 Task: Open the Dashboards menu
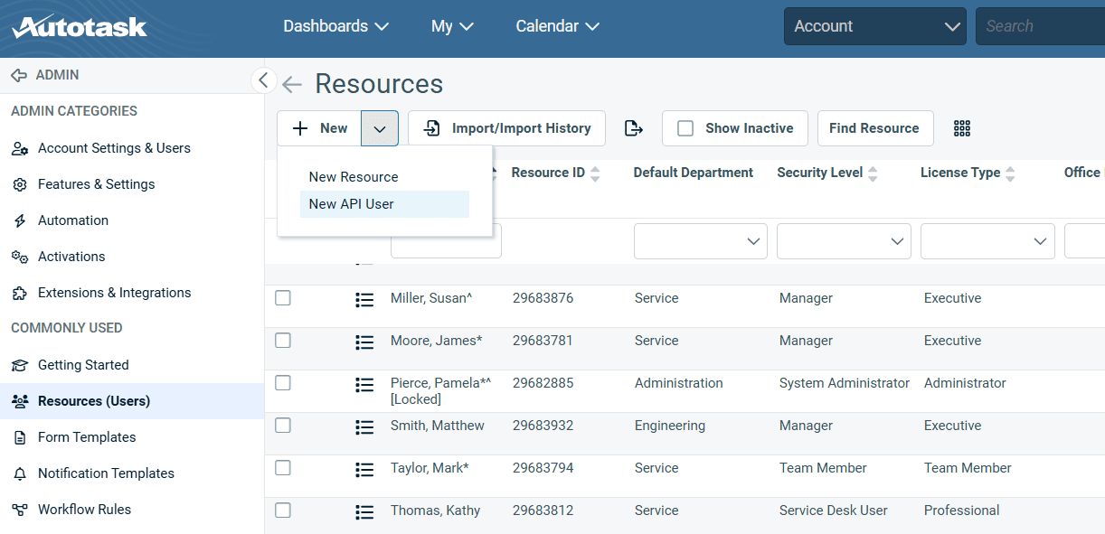pyautogui.click(x=335, y=26)
